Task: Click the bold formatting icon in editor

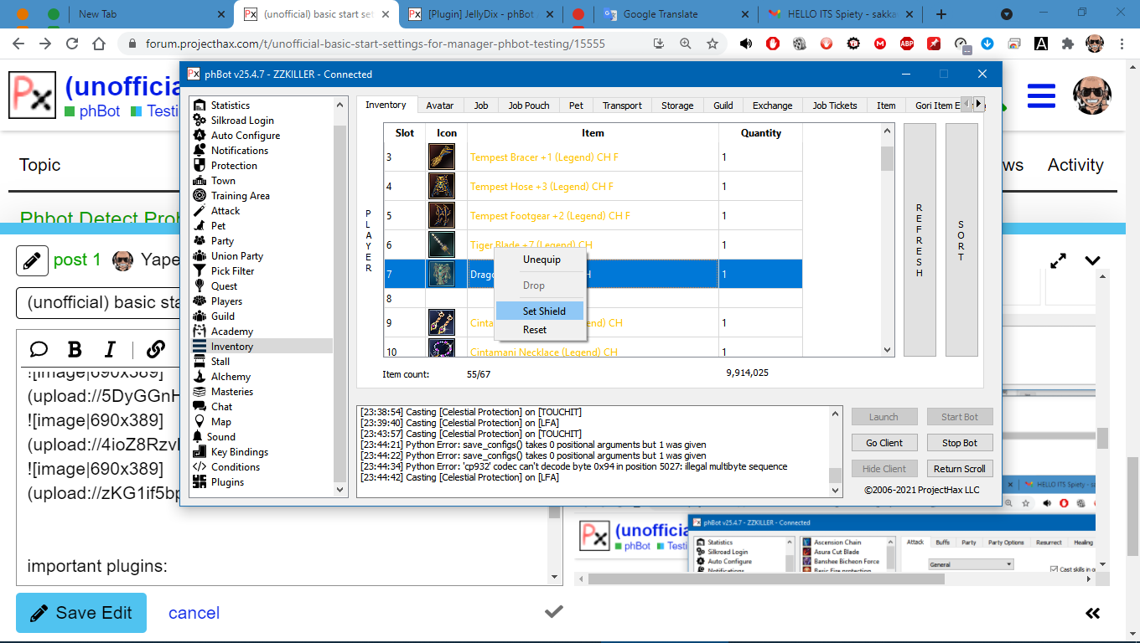Action: pyautogui.click(x=75, y=349)
